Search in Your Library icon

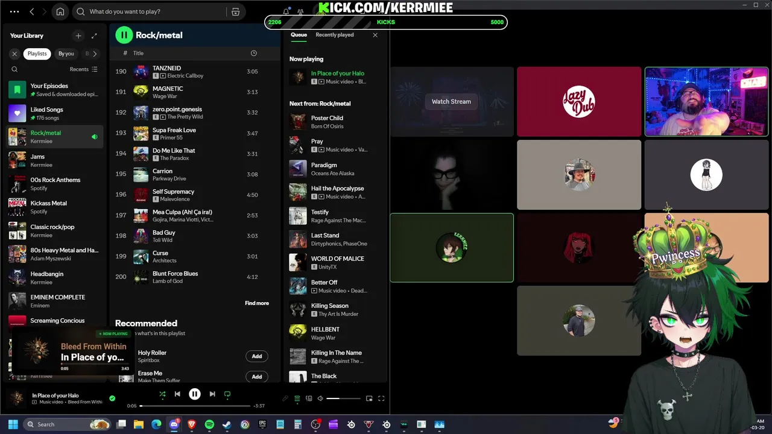pyautogui.click(x=14, y=69)
